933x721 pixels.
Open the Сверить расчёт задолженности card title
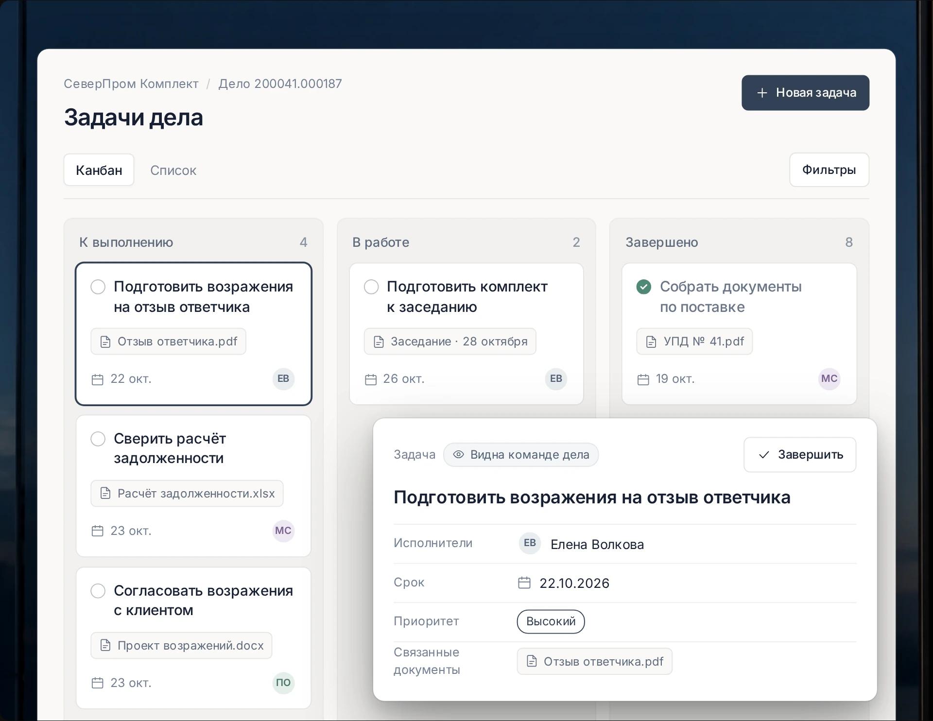(170, 448)
